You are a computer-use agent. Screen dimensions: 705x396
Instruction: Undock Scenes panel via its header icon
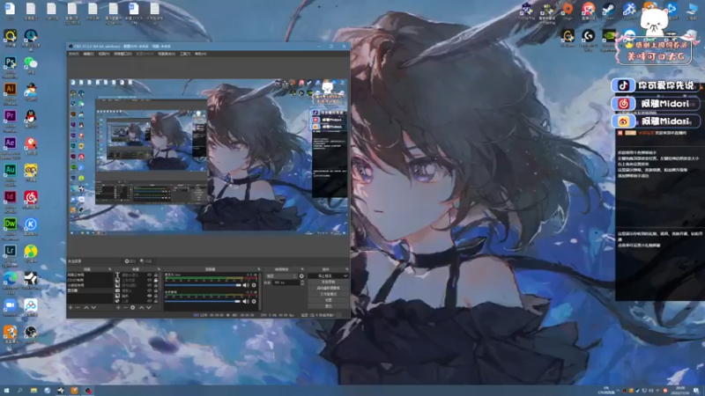point(109,269)
